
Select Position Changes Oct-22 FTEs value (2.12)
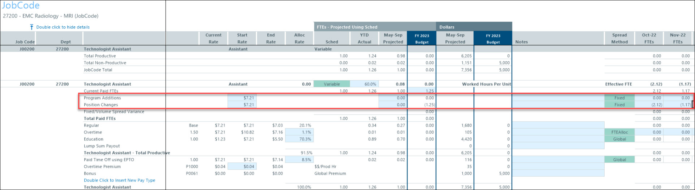pyautogui.click(x=649, y=105)
